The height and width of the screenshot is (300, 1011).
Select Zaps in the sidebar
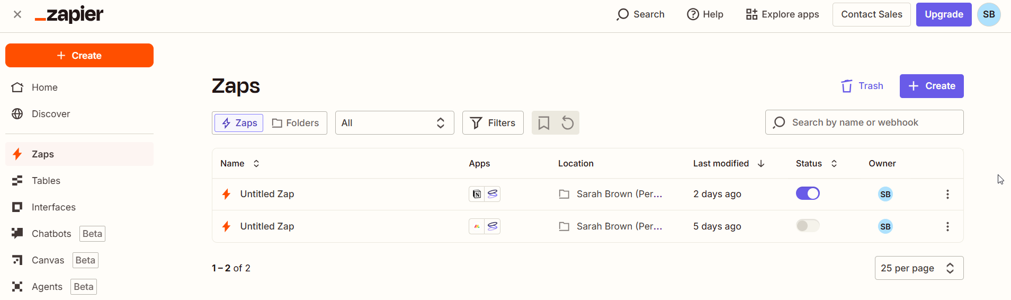point(79,154)
